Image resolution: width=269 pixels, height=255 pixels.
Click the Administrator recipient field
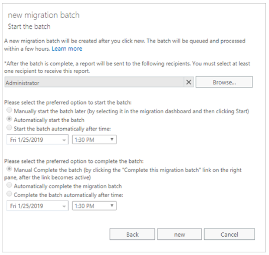(93, 83)
